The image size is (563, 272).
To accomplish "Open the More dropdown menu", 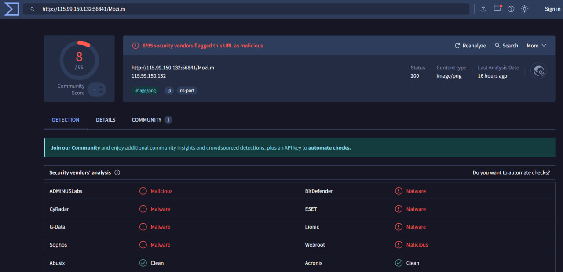I will (x=536, y=45).
